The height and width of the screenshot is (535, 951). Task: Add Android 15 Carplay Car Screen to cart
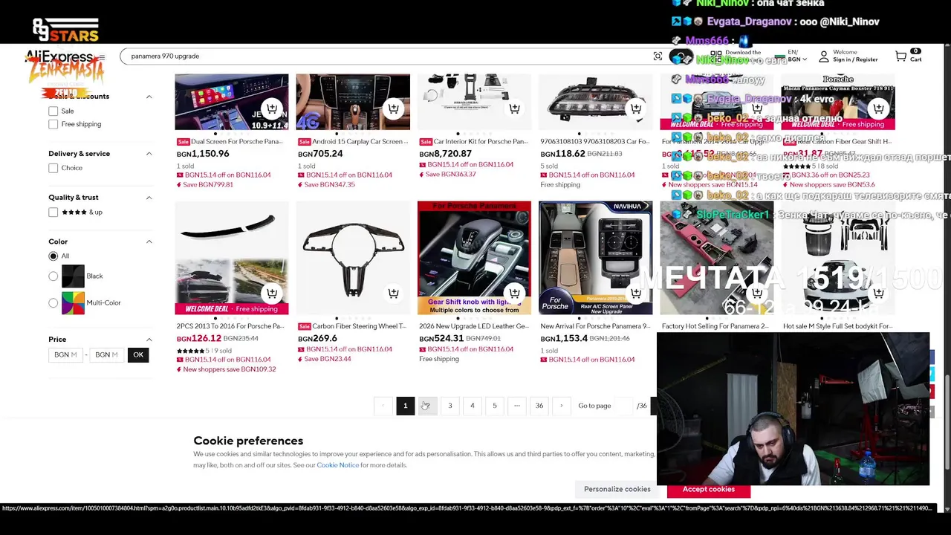click(x=393, y=108)
